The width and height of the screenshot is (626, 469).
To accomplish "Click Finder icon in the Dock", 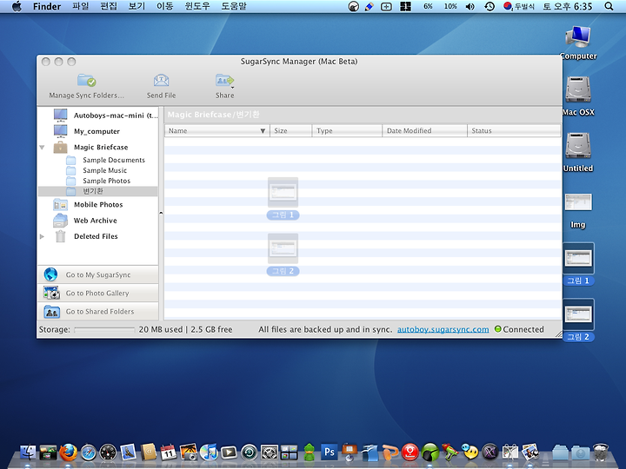I will pos(28,452).
